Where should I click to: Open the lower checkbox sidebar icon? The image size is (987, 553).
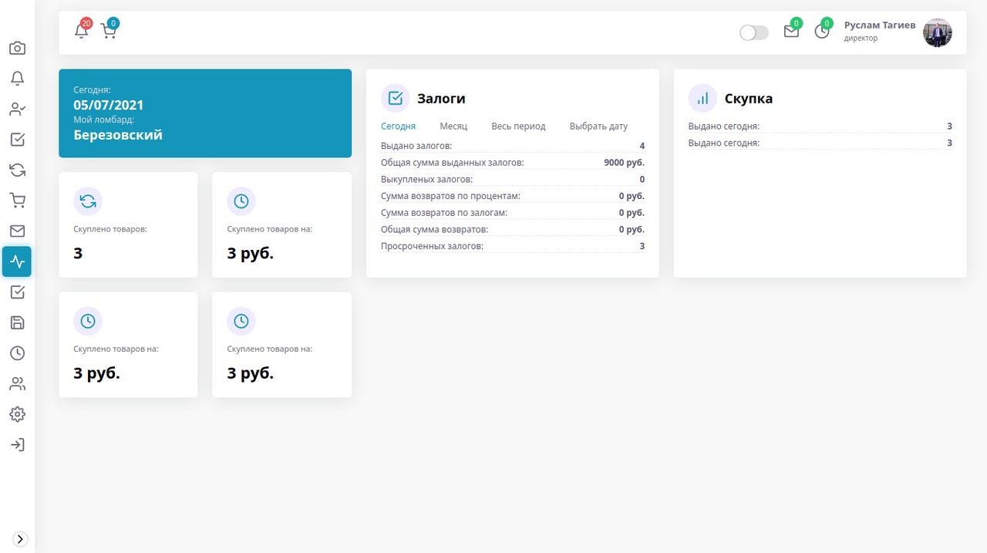[17, 292]
